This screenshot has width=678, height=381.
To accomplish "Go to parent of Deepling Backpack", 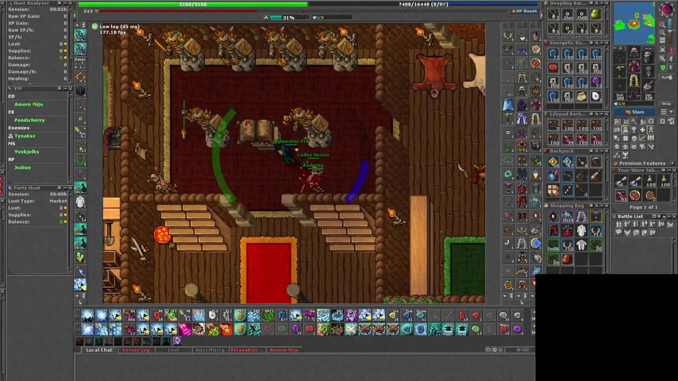I will point(597,3).
